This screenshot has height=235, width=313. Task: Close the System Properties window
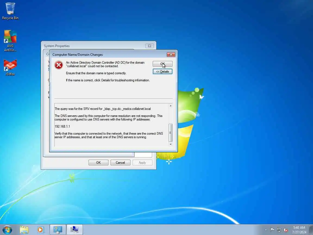click(x=149, y=46)
